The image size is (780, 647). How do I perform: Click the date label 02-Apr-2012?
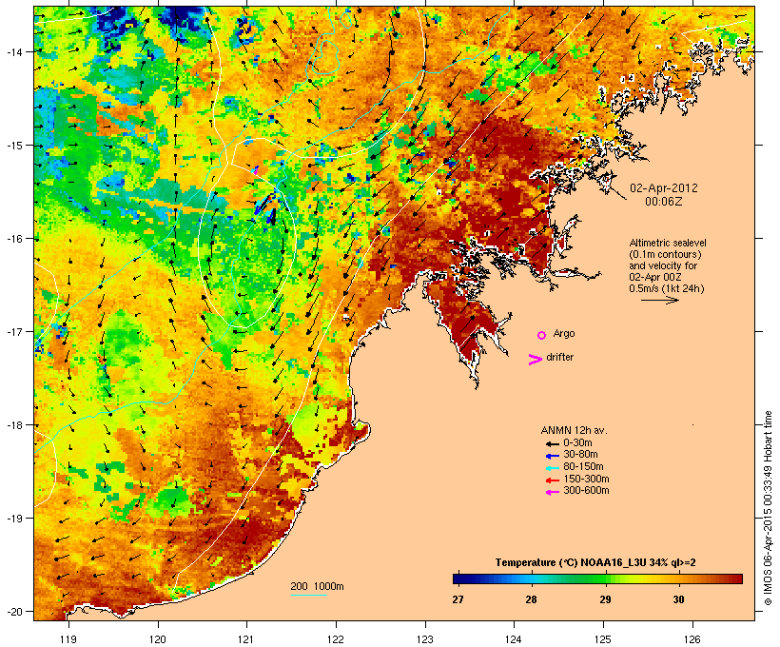pos(664,188)
